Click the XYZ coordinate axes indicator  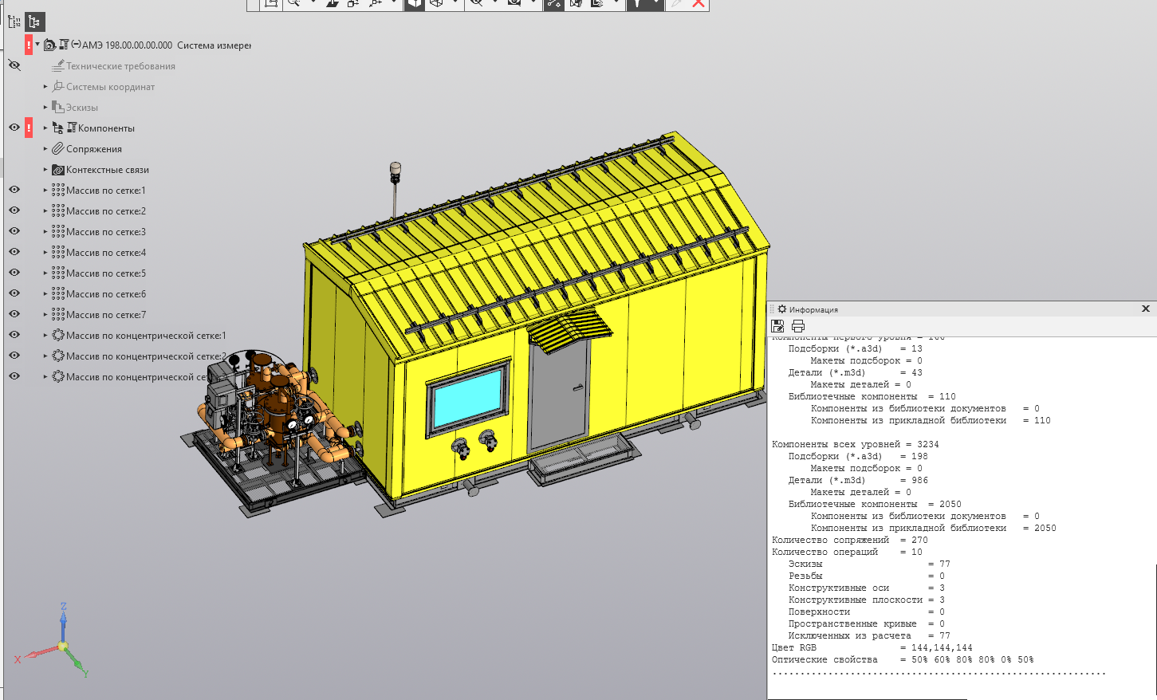[x=62, y=644]
